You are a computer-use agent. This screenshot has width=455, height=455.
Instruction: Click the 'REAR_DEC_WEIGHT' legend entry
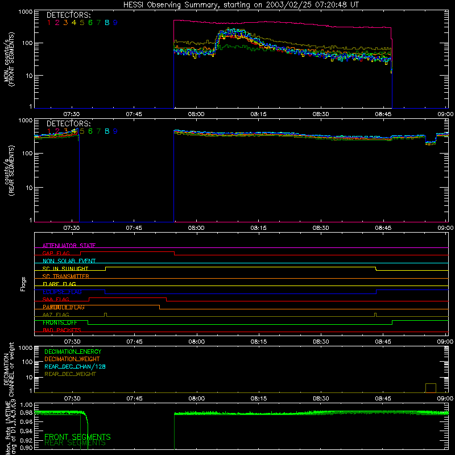tap(70, 374)
